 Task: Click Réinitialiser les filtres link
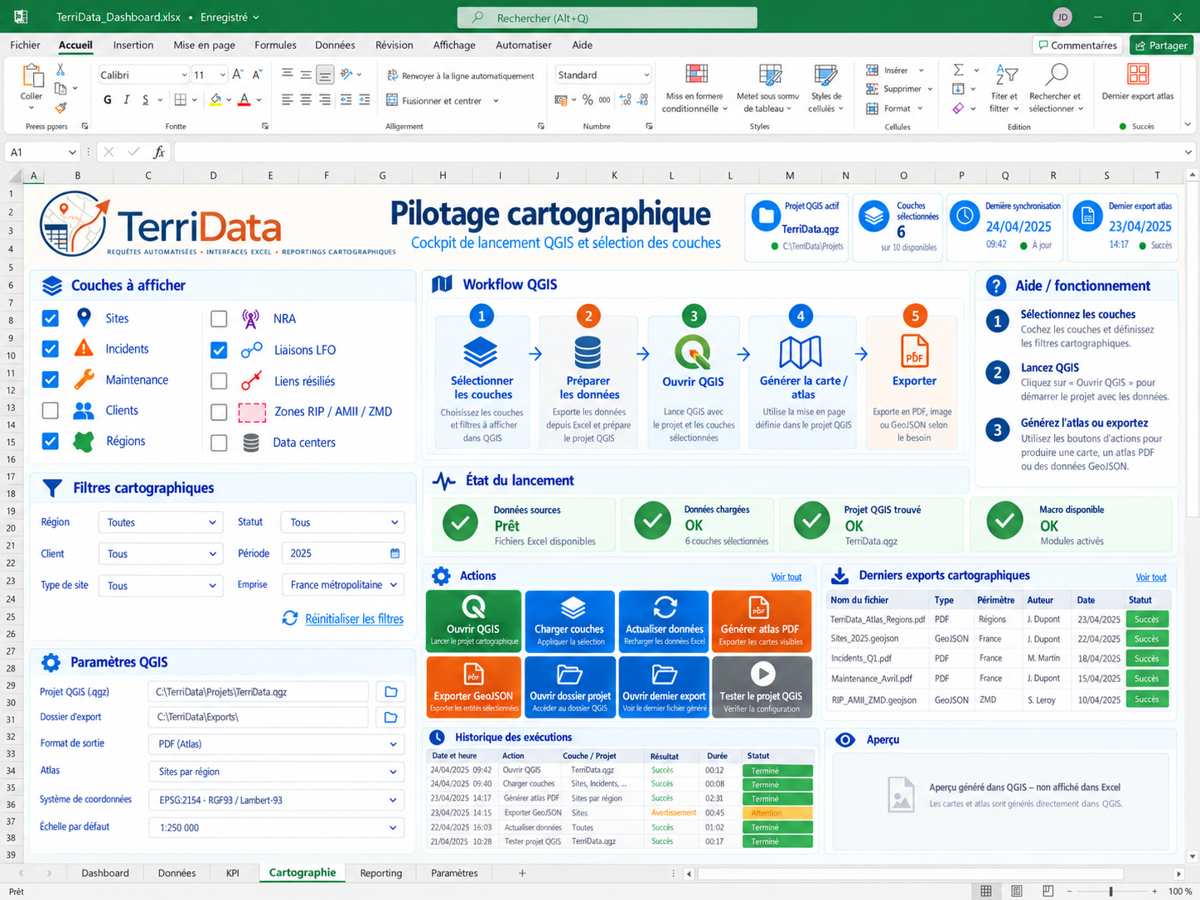point(354,619)
